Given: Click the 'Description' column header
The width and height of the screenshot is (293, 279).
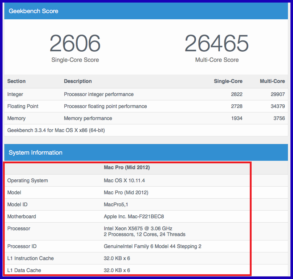Looking at the screenshot, I should 78,81.
